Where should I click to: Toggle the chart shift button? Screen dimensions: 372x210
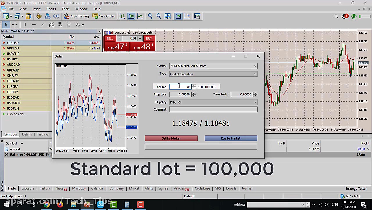[187, 16]
